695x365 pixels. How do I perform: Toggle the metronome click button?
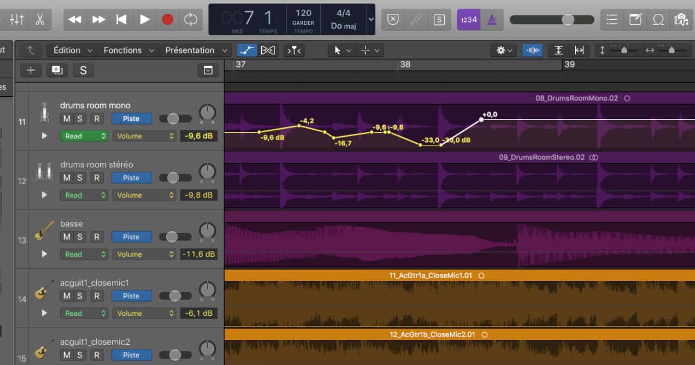pos(492,20)
